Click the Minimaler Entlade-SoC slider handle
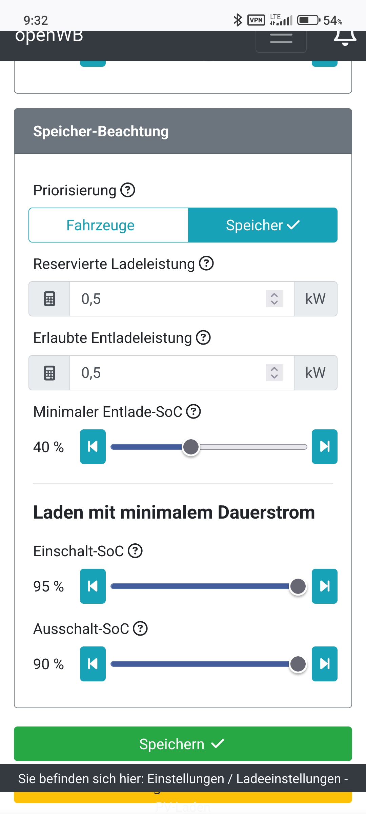Screen dimensions: 366x814 coord(191,447)
